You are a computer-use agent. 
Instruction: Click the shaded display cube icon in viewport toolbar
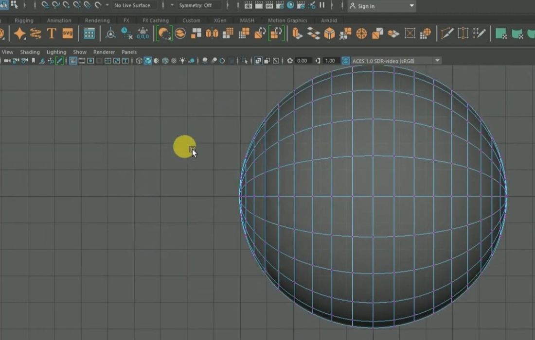(148, 60)
